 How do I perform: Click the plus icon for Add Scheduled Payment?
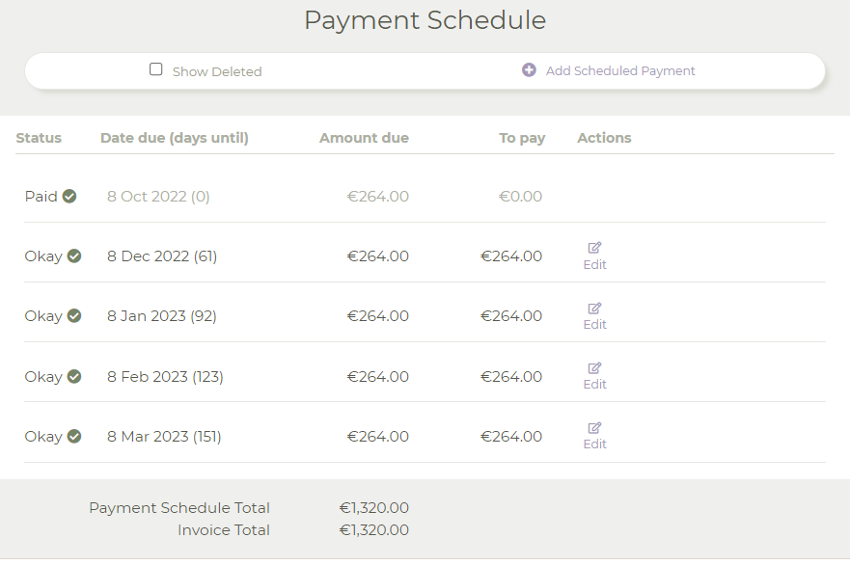(529, 69)
